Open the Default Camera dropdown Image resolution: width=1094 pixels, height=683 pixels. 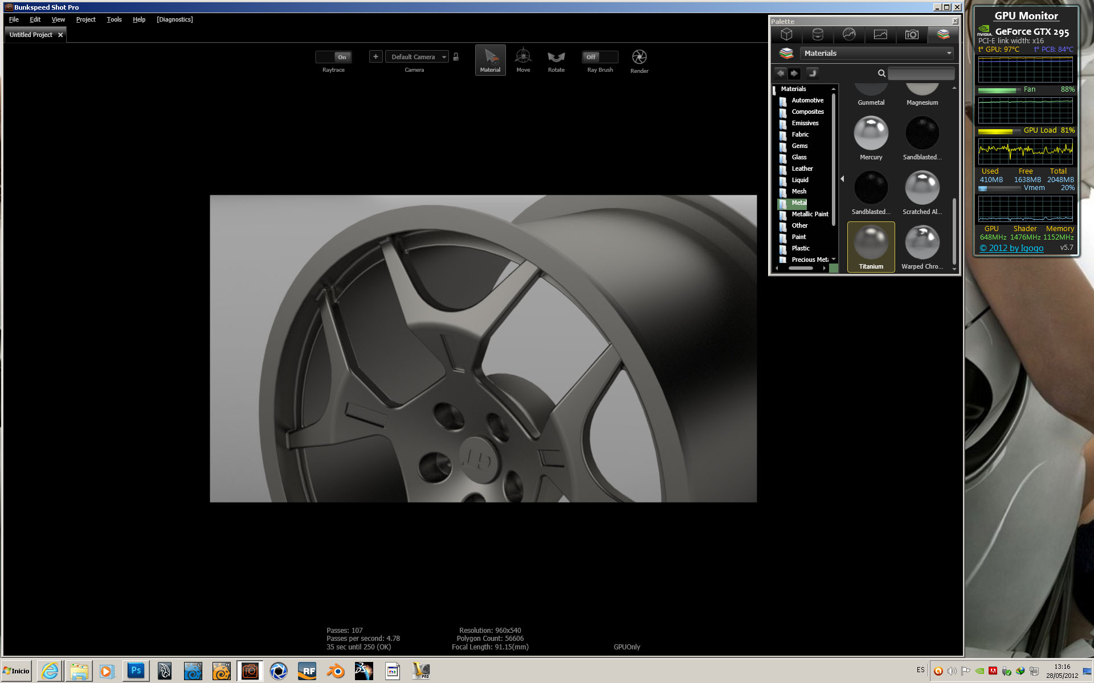coord(417,57)
